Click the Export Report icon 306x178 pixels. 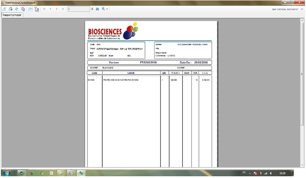4,9
